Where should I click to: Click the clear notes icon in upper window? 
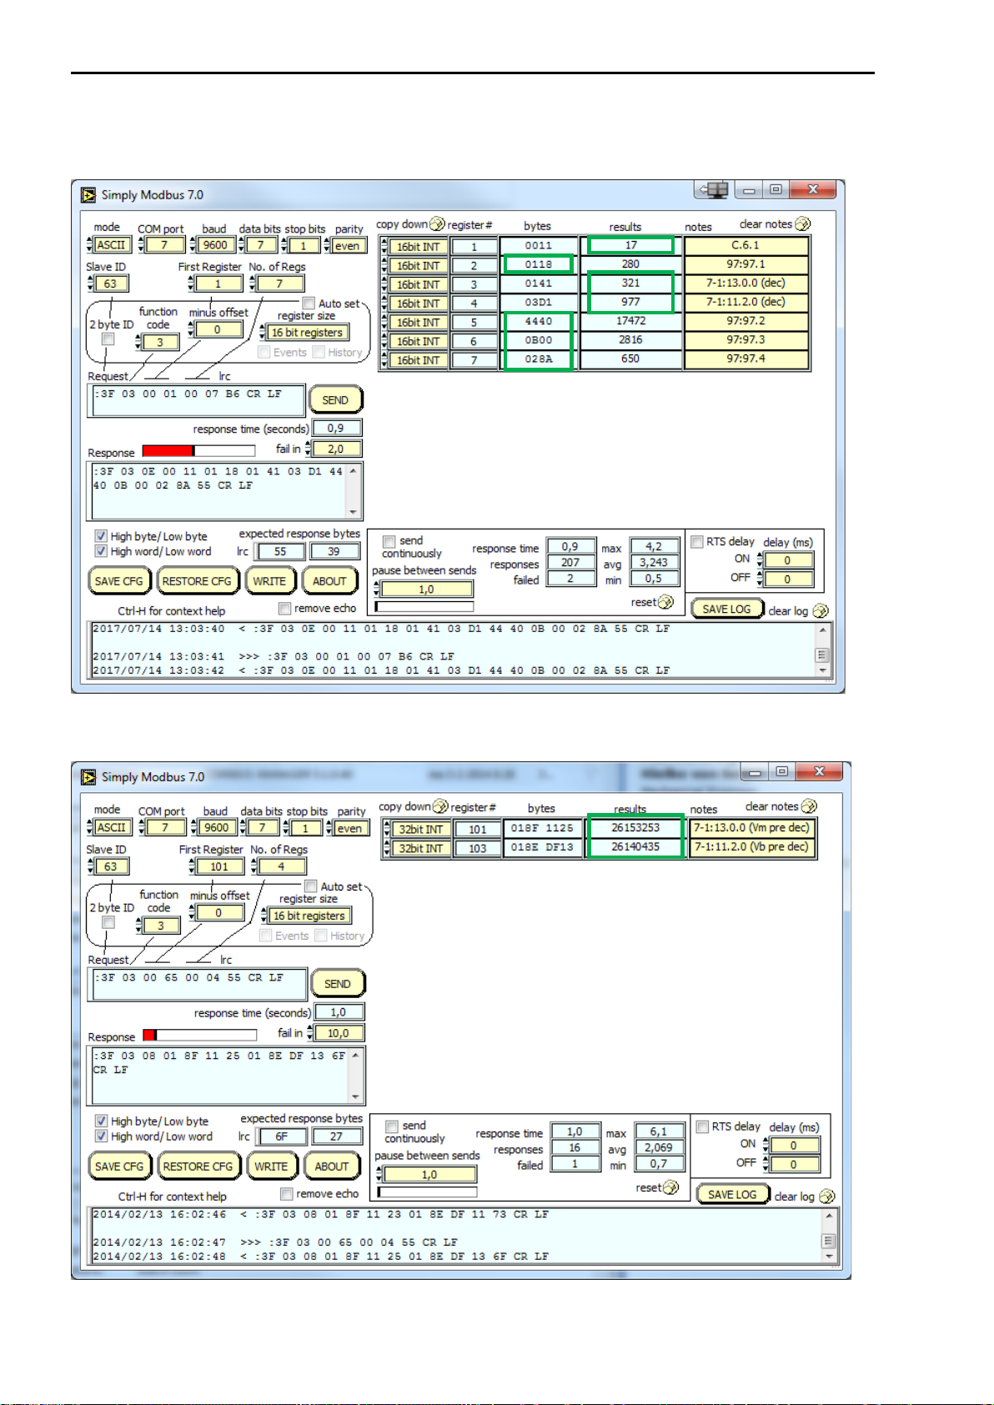pos(802,223)
